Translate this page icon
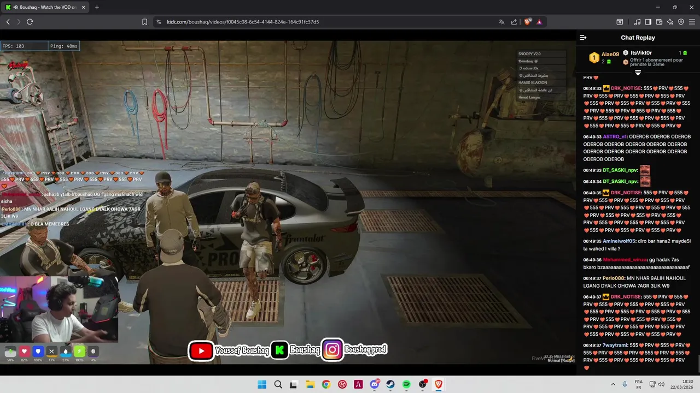 [x=501, y=22]
